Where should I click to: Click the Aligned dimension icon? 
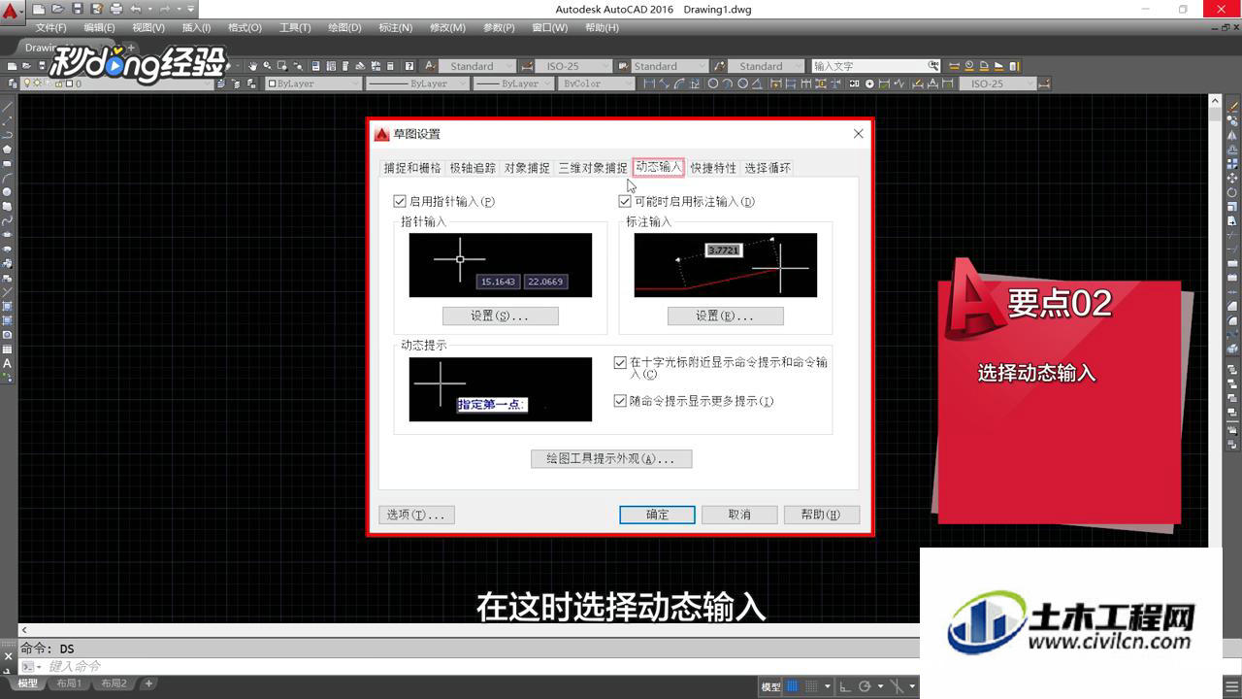point(664,83)
